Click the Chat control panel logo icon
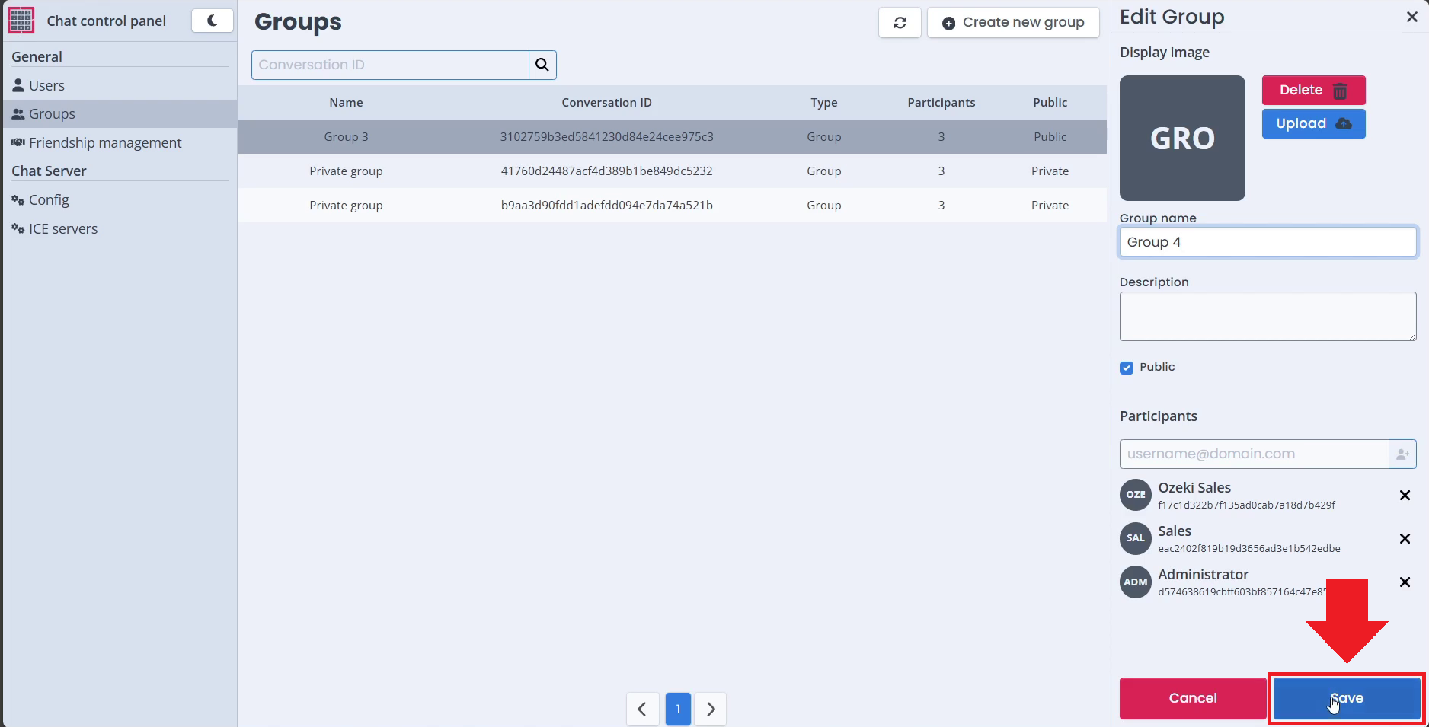 tap(21, 21)
